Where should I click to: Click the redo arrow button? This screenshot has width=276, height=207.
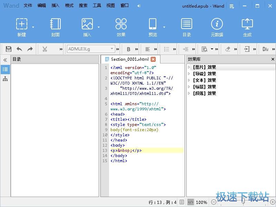[x=30, y=49]
